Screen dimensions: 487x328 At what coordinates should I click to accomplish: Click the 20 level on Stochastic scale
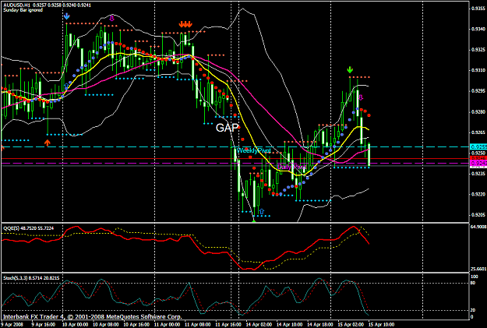474,310
